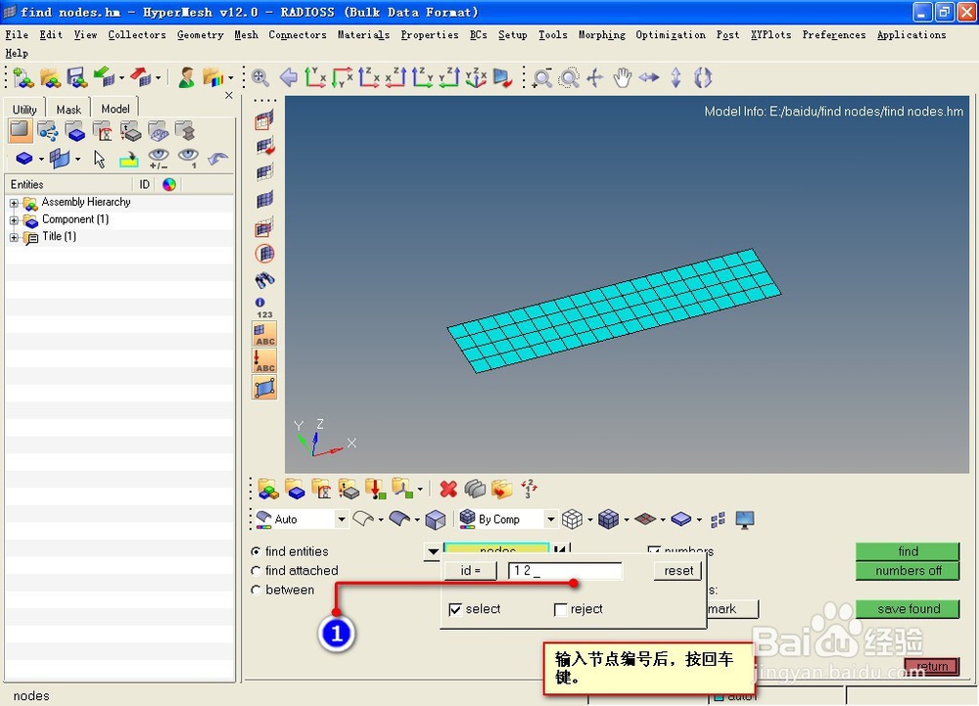Click the selector arrow icon in browser
Image resolution: width=979 pixels, height=706 pixels.
99,160
